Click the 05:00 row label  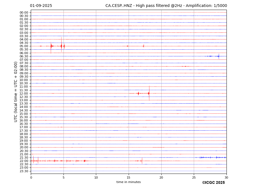pos(24,46)
